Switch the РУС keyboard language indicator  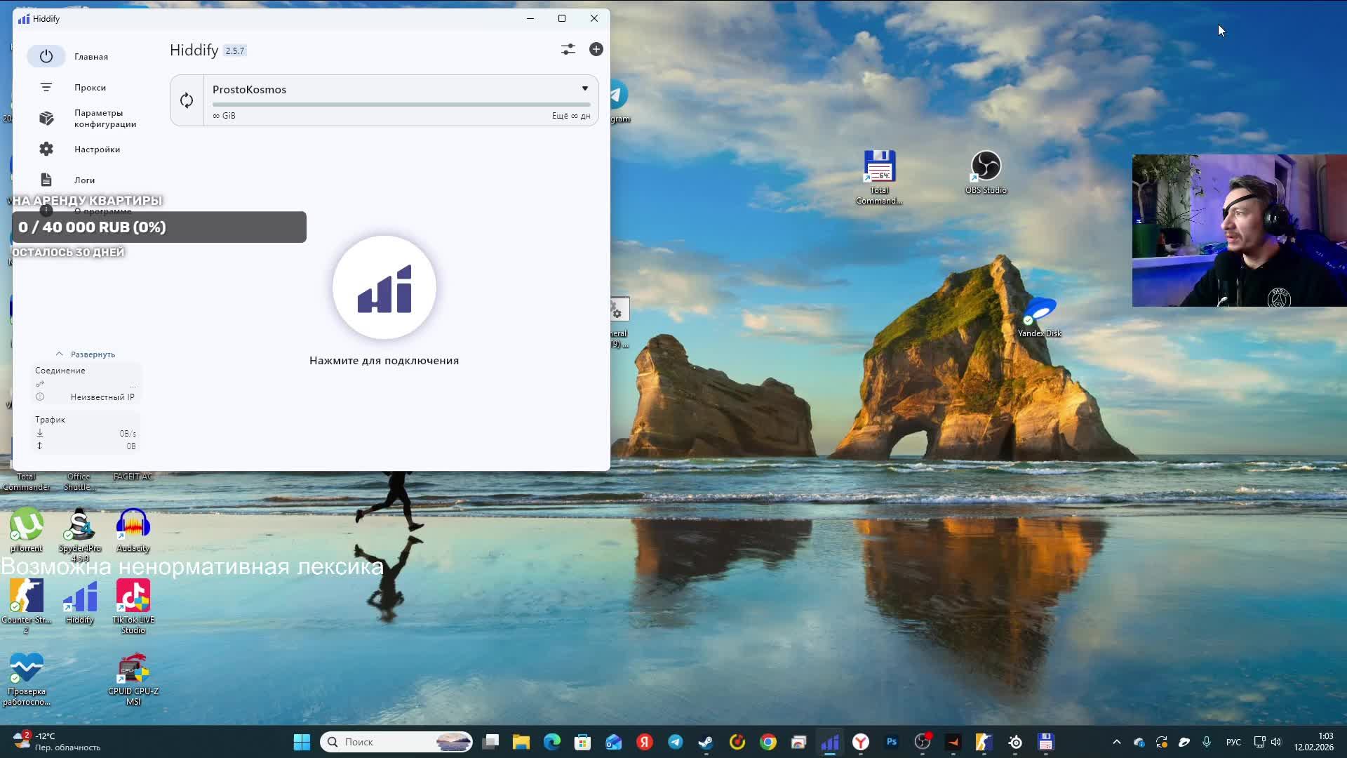[1233, 742]
